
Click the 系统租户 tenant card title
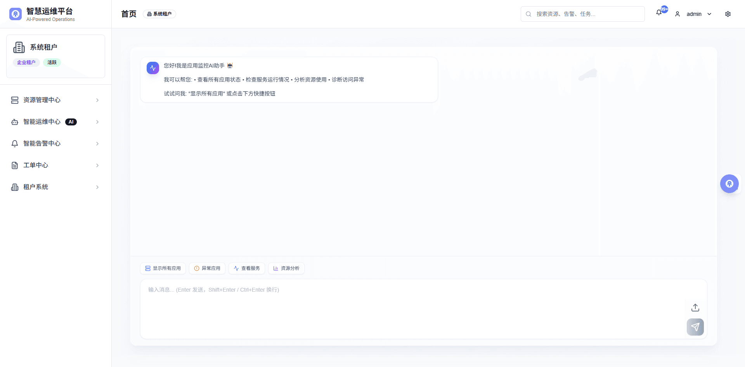click(44, 47)
